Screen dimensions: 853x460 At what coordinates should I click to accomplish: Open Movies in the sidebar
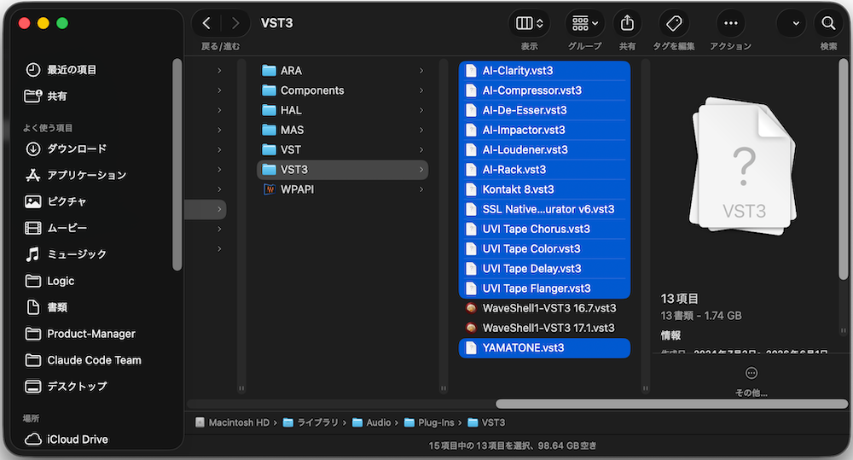(56, 228)
